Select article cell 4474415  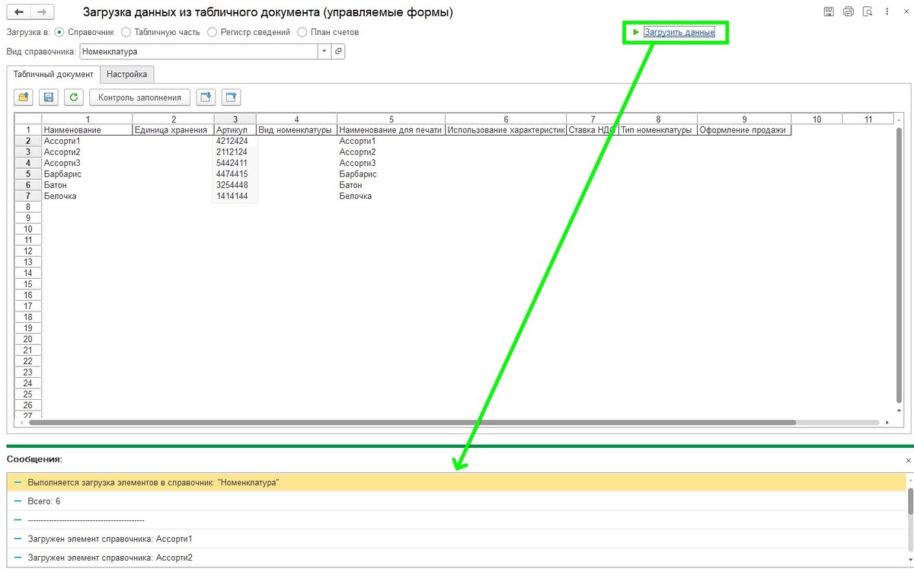(235, 174)
